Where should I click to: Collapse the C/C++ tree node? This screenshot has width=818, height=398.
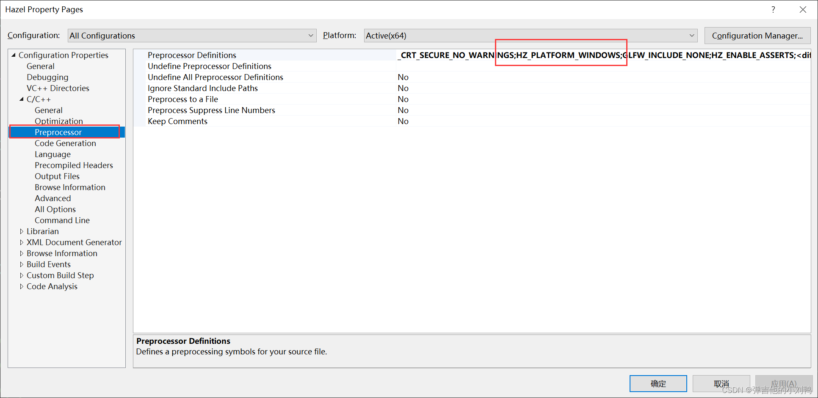[22, 99]
